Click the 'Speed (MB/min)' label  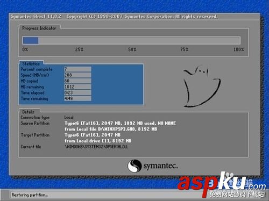pyautogui.click(x=35, y=75)
